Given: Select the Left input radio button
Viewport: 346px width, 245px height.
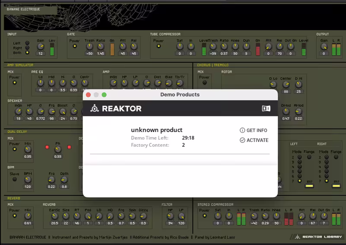Looking at the screenshot, I should point(27,43).
